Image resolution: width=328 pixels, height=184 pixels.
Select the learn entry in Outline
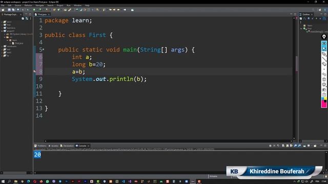coord(308,26)
